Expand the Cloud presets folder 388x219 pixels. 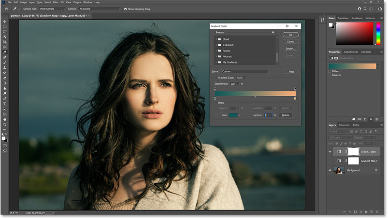[x=216, y=39]
